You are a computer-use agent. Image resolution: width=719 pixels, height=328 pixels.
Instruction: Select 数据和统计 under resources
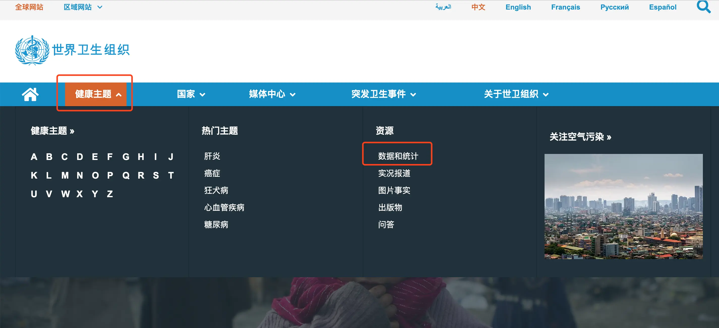pos(398,156)
